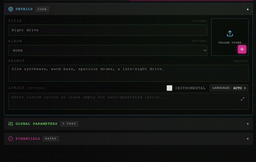Toggle the Instrumental checkbox

(169, 88)
